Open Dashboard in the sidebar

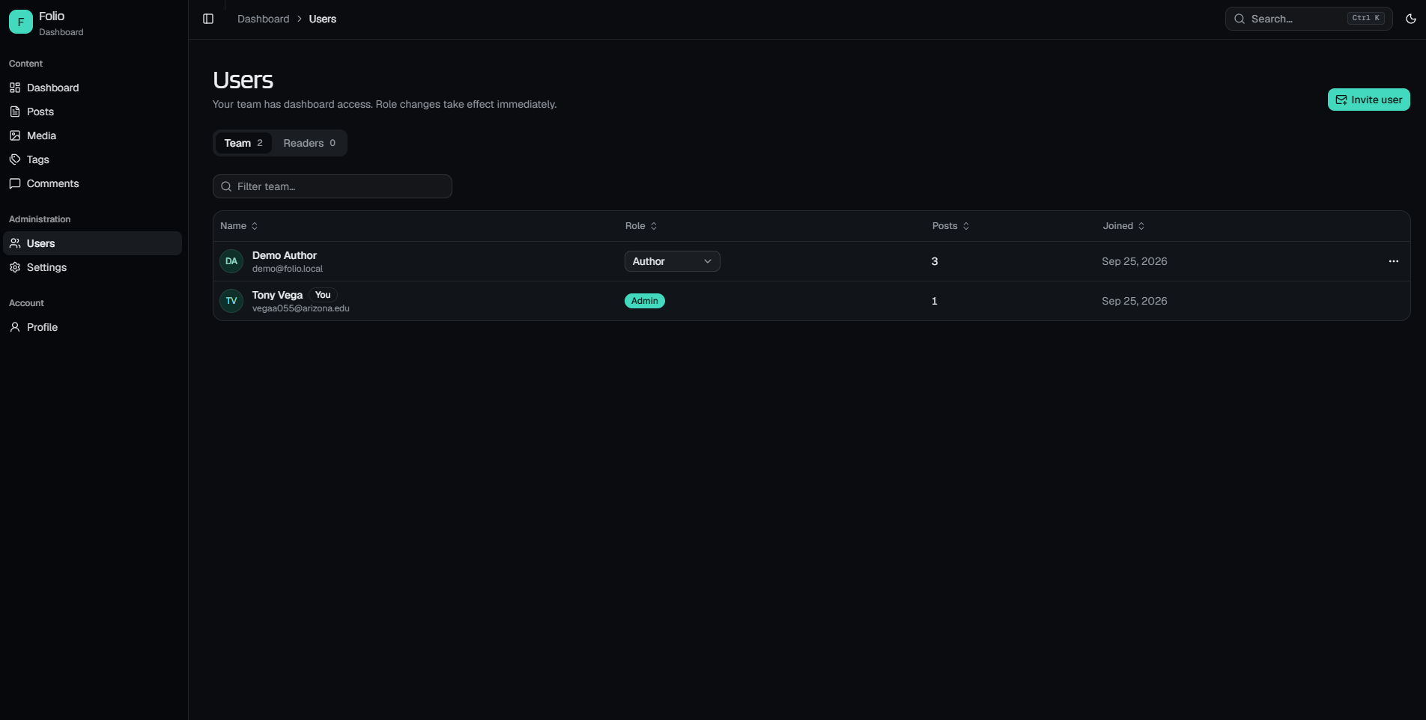tap(93, 88)
